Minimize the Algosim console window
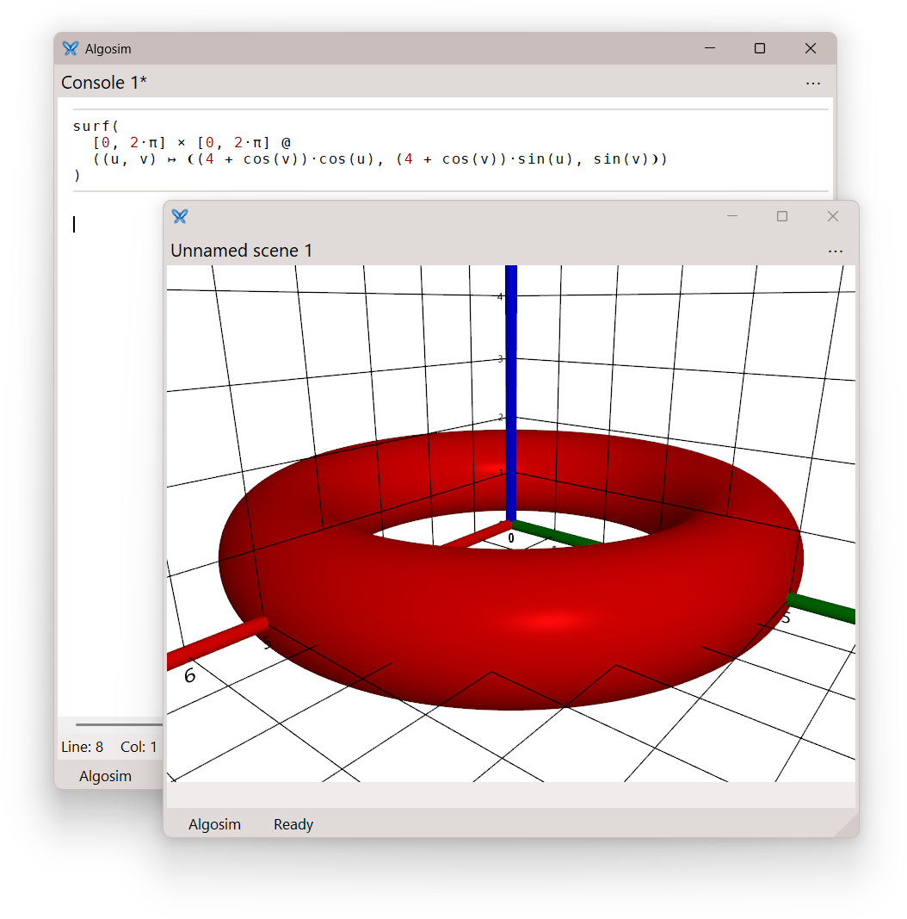Screen dimensions: 907x919 [x=710, y=49]
